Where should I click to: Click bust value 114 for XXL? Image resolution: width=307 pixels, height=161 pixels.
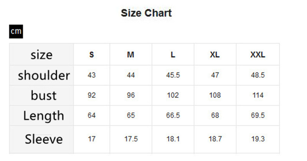click(x=258, y=95)
